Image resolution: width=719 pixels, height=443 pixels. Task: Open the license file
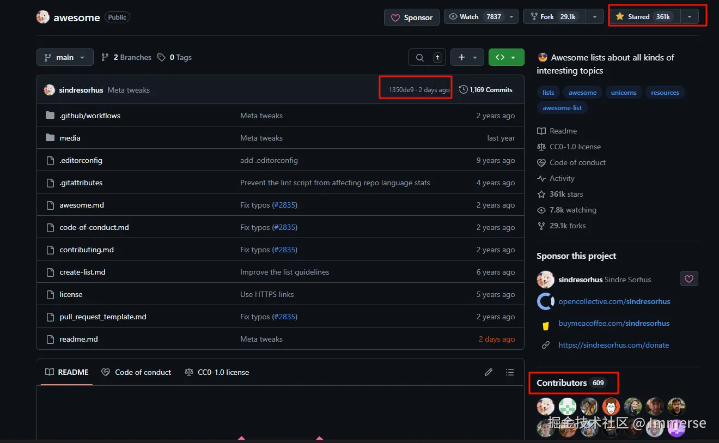click(71, 294)
